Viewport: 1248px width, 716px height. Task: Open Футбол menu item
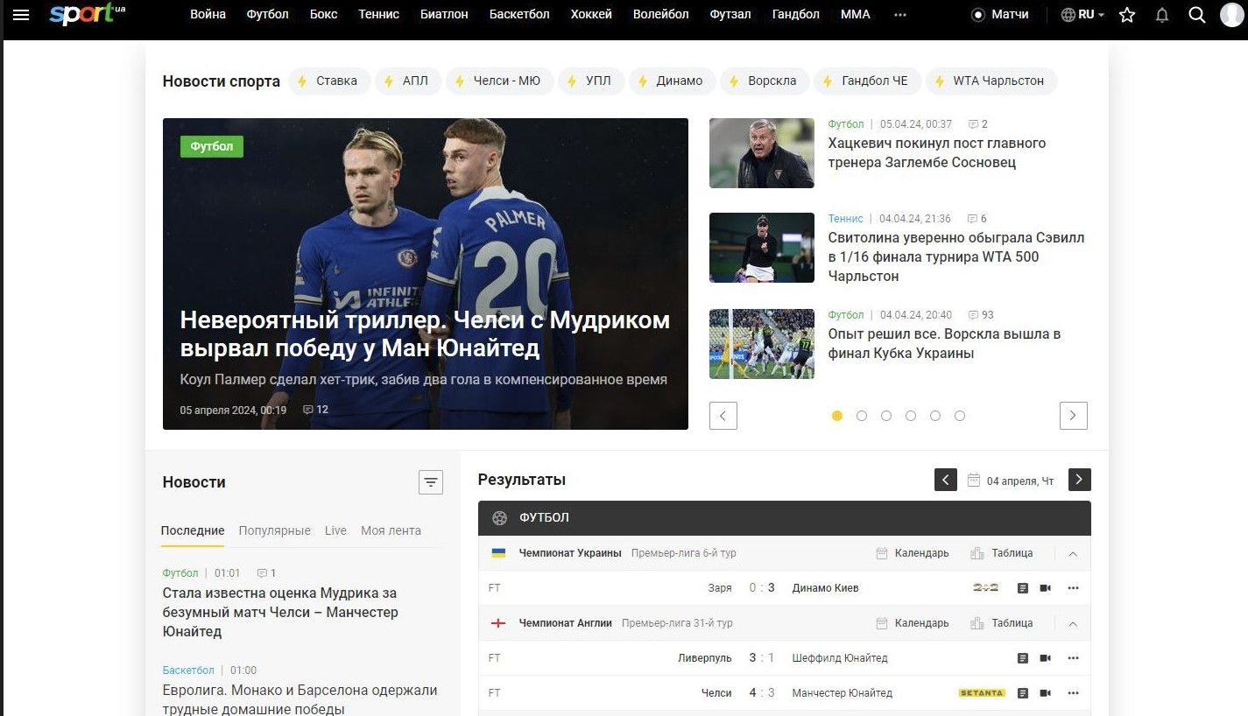pyautogui.click(x=267, y=15)
